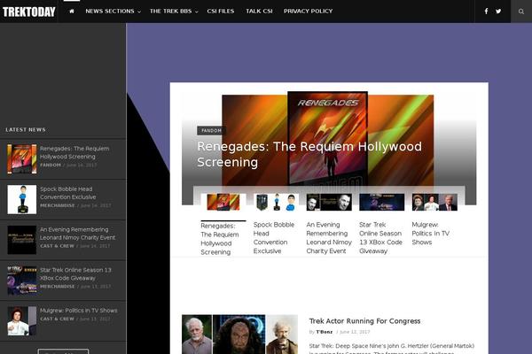The height and width of the screenshot is (354, 532).
Task: Open sidebar Mulgrew Politics thumbnail
Action: tap(22, 320)
